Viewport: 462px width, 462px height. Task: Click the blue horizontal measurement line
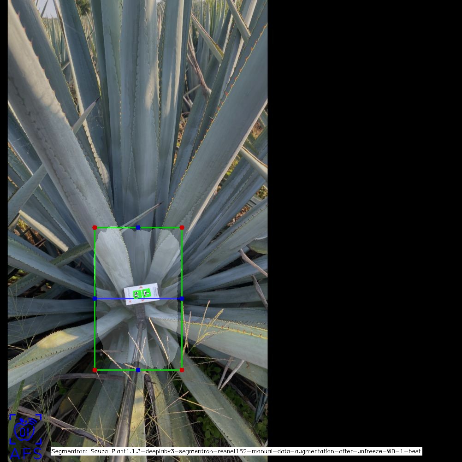[115, 298]
